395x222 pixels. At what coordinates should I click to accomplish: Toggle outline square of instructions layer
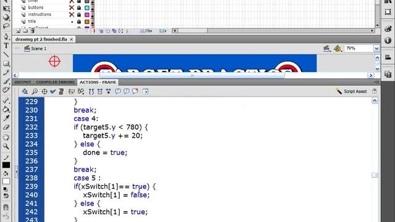click(x=87, y=15)
